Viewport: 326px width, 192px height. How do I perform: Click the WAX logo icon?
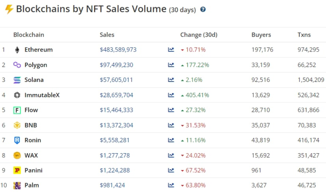coord(17,155)
